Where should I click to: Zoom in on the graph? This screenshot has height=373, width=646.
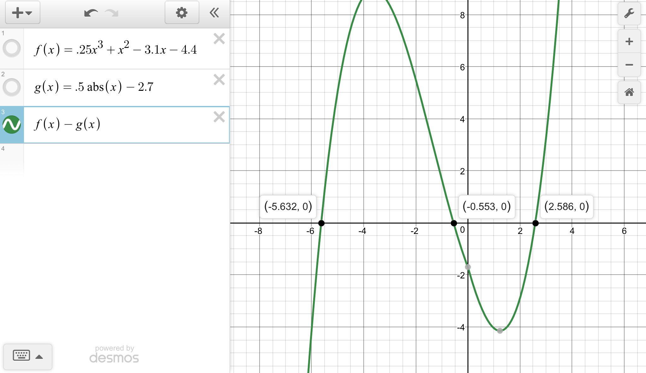click(x=629, y=42)
